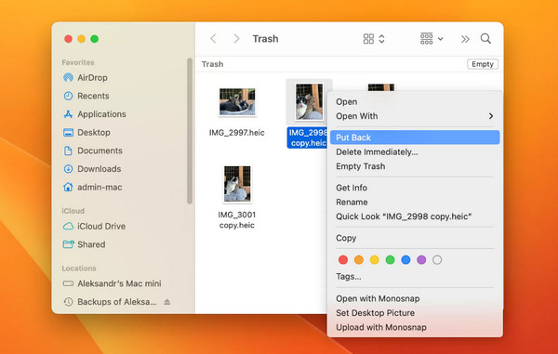Click the Trash label in the path bar
The height and width of the screenshot is (354, 558).
pos(212,64)
